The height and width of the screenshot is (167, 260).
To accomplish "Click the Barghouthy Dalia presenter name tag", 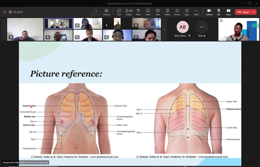I will 26,162.
